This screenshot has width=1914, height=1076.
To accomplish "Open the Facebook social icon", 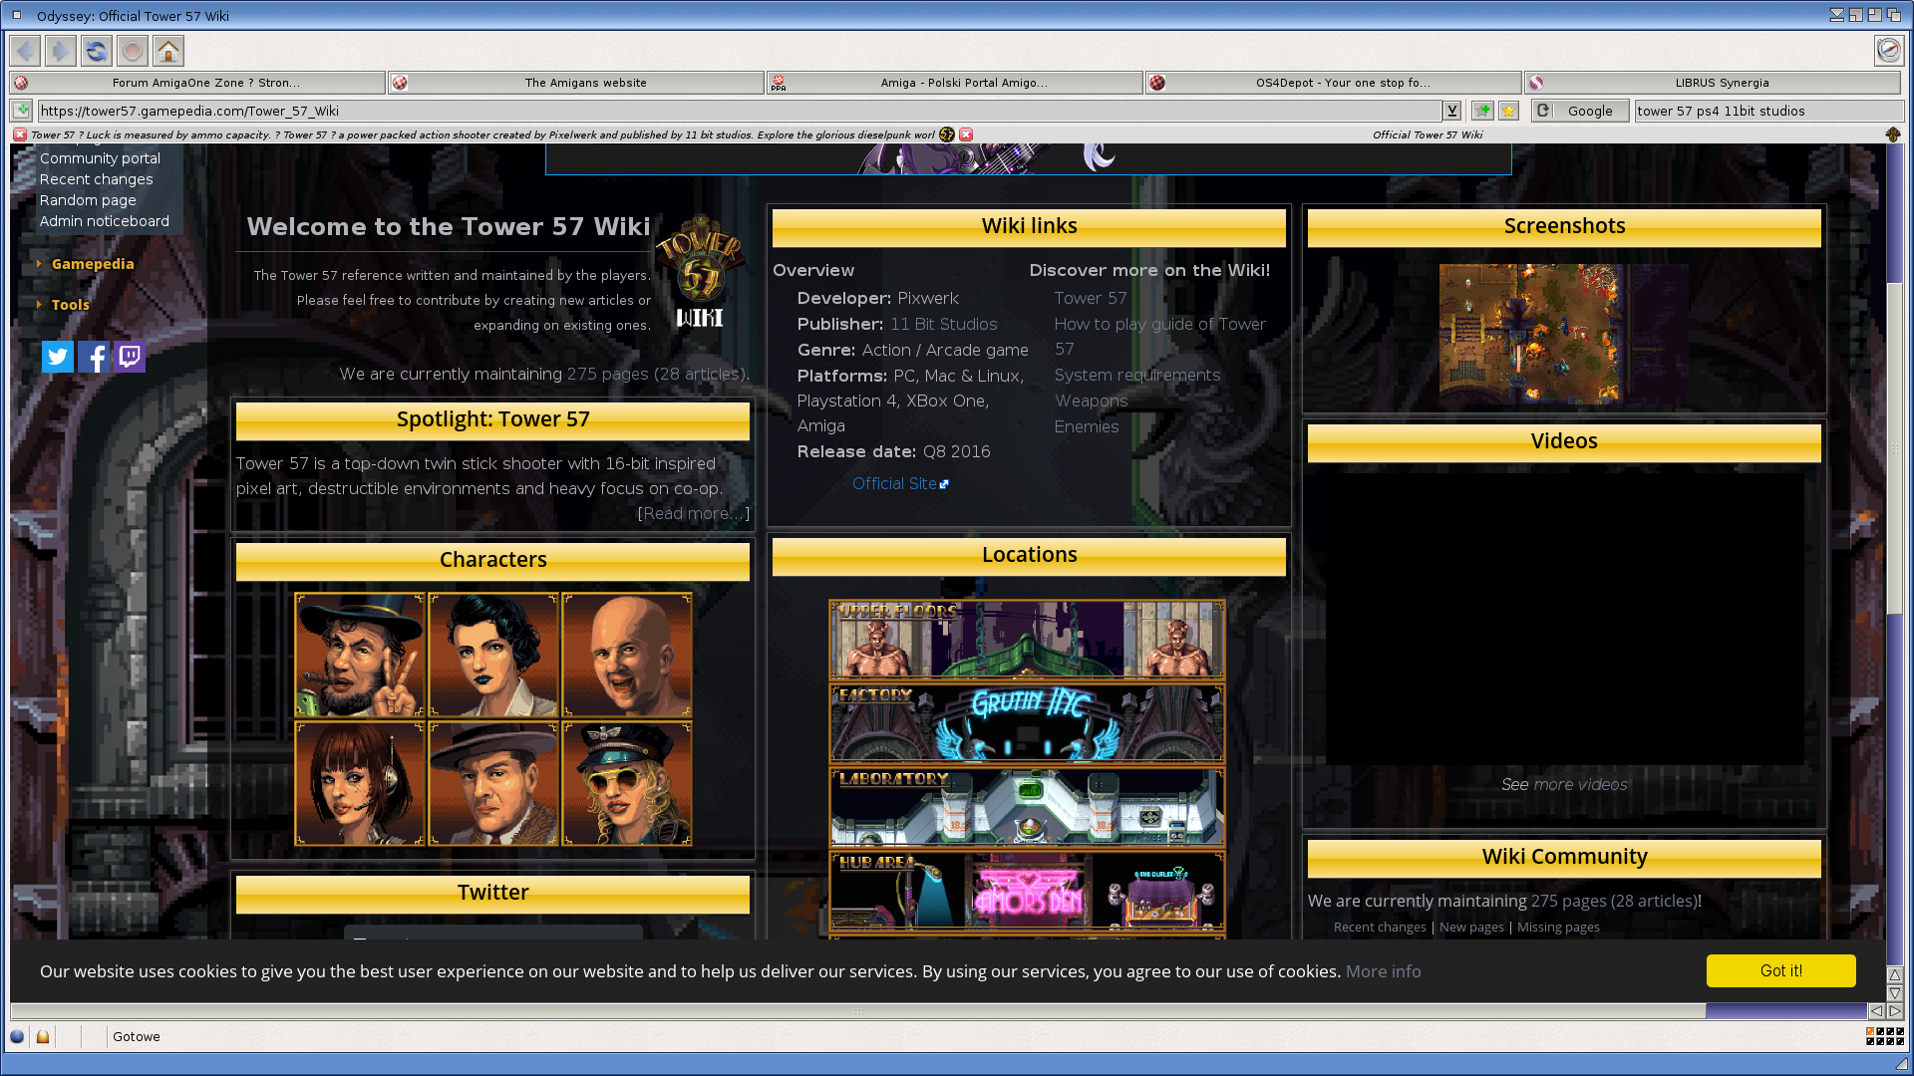I will 94,357.
